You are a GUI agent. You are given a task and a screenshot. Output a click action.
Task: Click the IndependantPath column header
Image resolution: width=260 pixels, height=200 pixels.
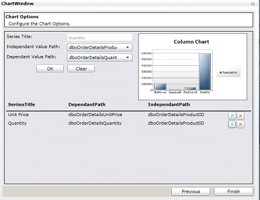169,105
